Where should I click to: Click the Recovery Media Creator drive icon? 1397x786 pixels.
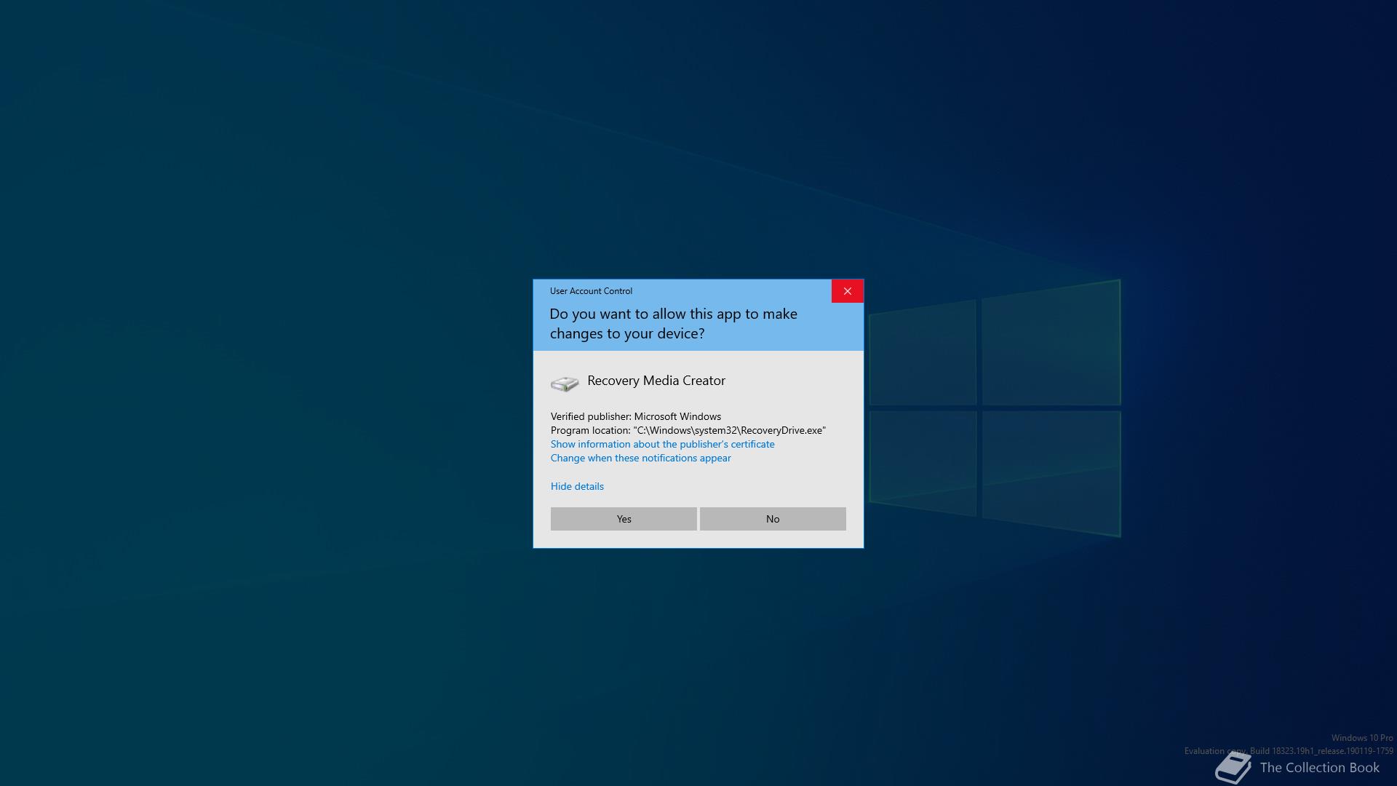[x=565, y=384]
